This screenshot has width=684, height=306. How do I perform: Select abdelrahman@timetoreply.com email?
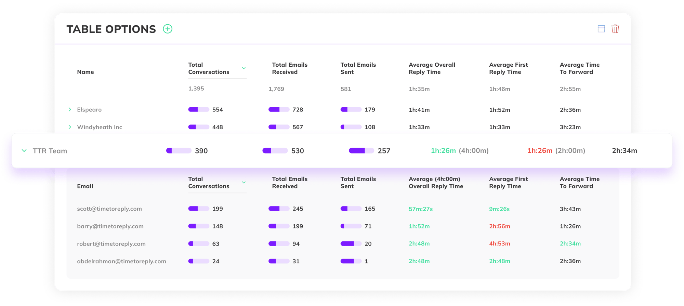click(x=121, y=261)
